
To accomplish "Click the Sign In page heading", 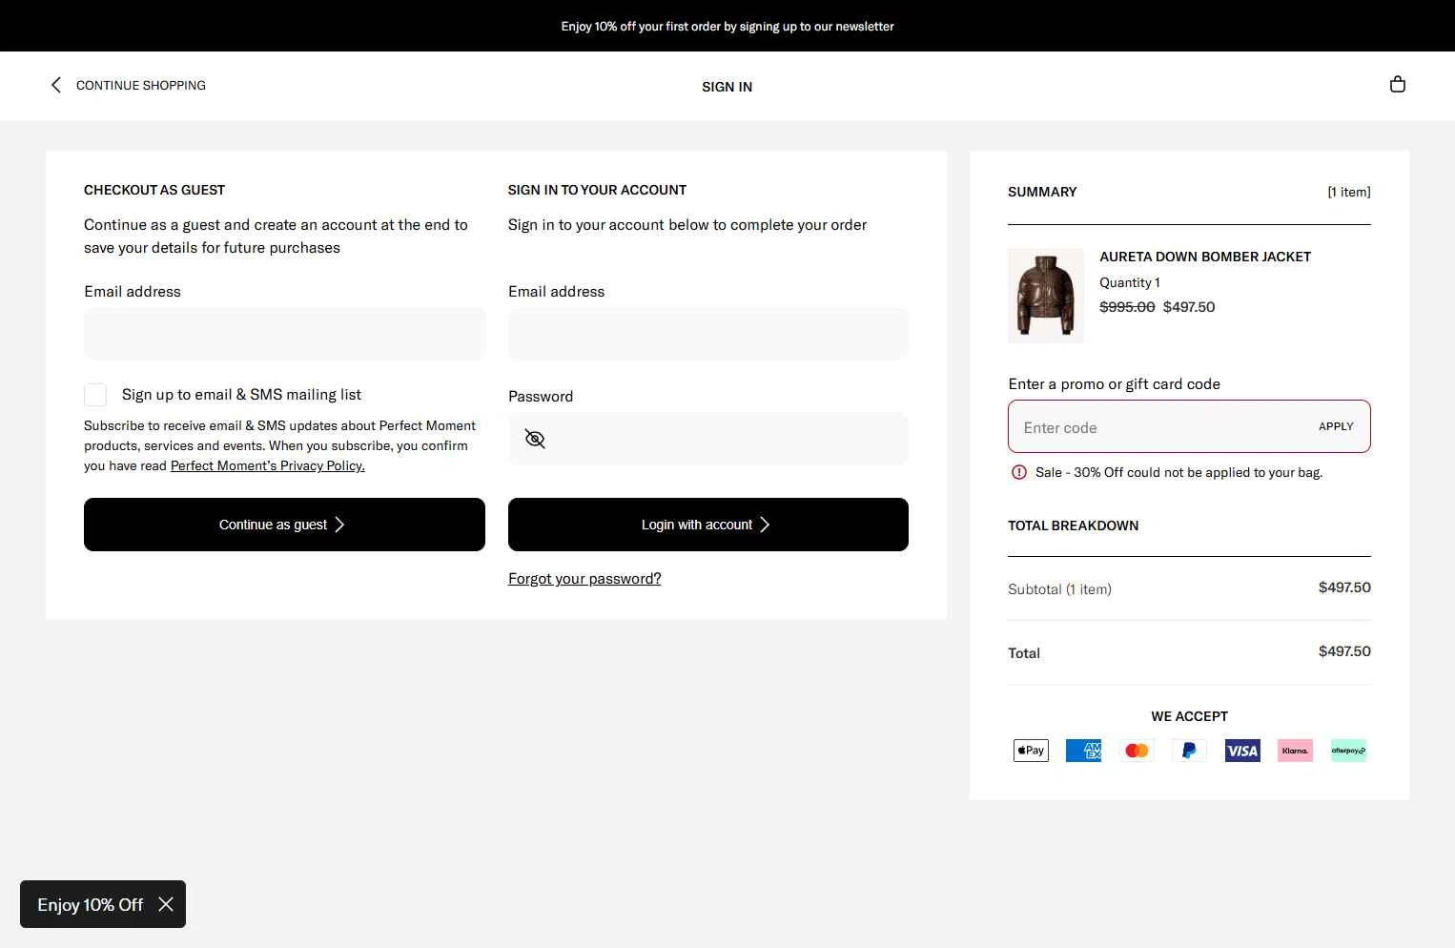I will (727, 87).
